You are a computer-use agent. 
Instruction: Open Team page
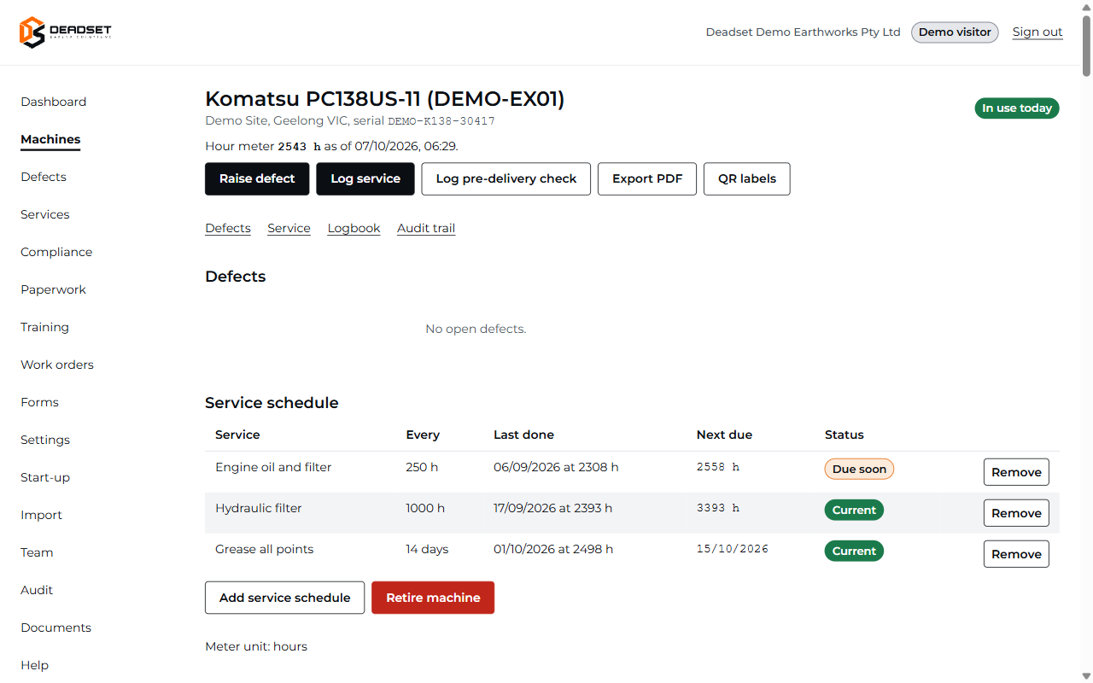point(37,552)
